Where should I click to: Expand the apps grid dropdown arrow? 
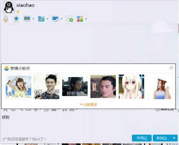coord(86,19)
